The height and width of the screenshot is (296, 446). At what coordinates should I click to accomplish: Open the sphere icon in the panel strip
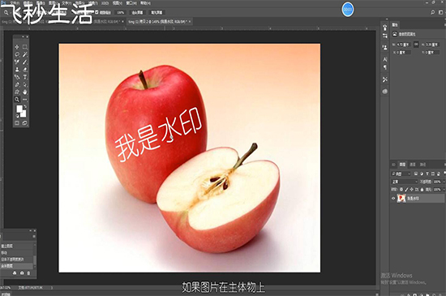pyautogui.click(x=385, y=92)
